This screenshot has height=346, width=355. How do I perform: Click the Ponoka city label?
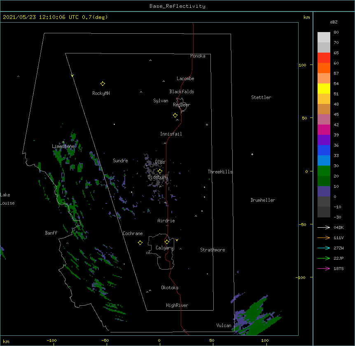(x=198, y=56)
